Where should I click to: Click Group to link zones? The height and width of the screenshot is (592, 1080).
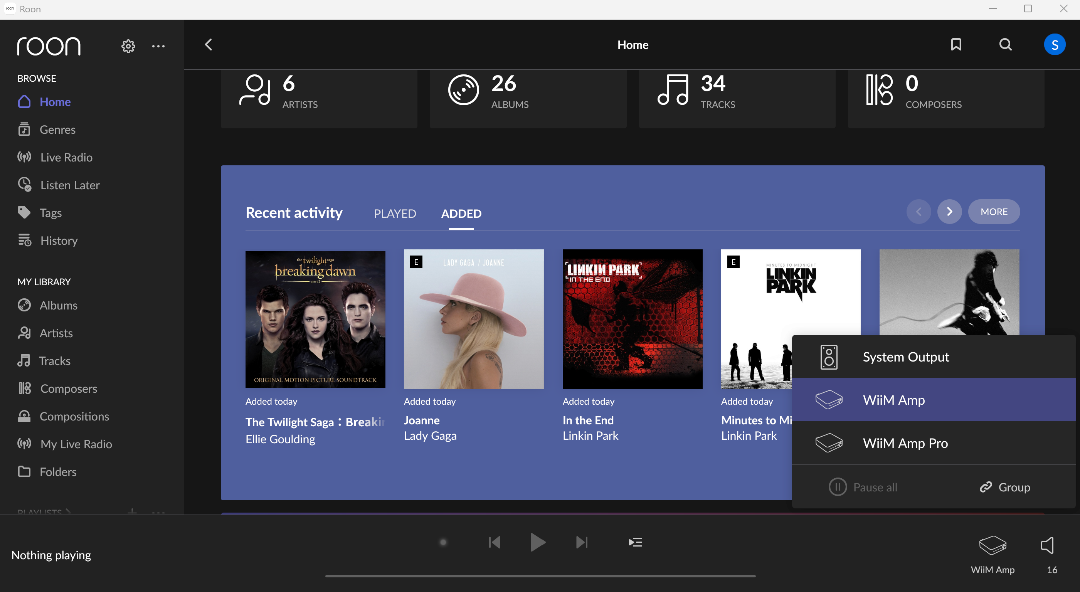pos(1005,487)
